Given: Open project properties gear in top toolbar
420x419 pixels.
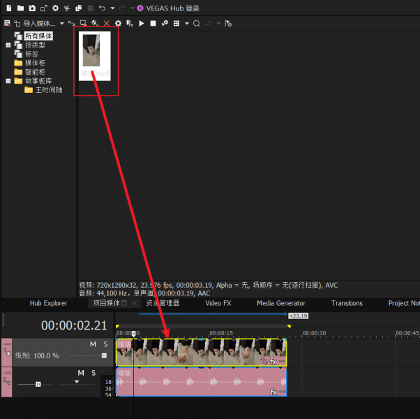Looking at the screenshot, I should pyautogui.click(x=54, y=8).
